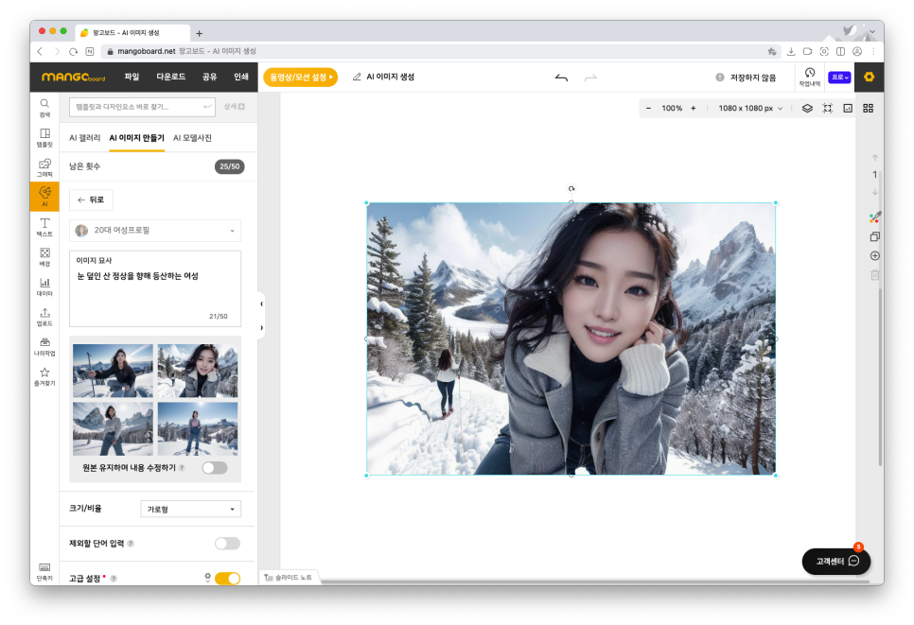Click the 100% zoom level value
Image resolution: width=914 pixels, height=625 pixels.
pyautogui.click(x=672, y=109)
